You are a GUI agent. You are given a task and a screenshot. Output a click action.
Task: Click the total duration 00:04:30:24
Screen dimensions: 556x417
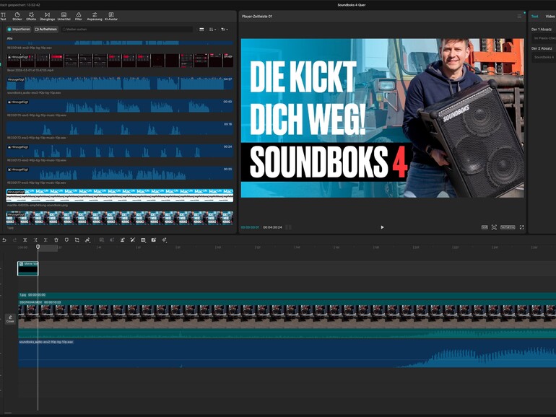pos(272,227)
